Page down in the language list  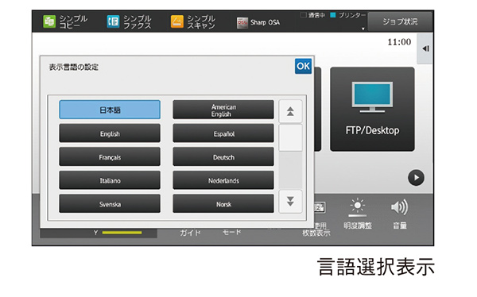[x=290, y=201]
